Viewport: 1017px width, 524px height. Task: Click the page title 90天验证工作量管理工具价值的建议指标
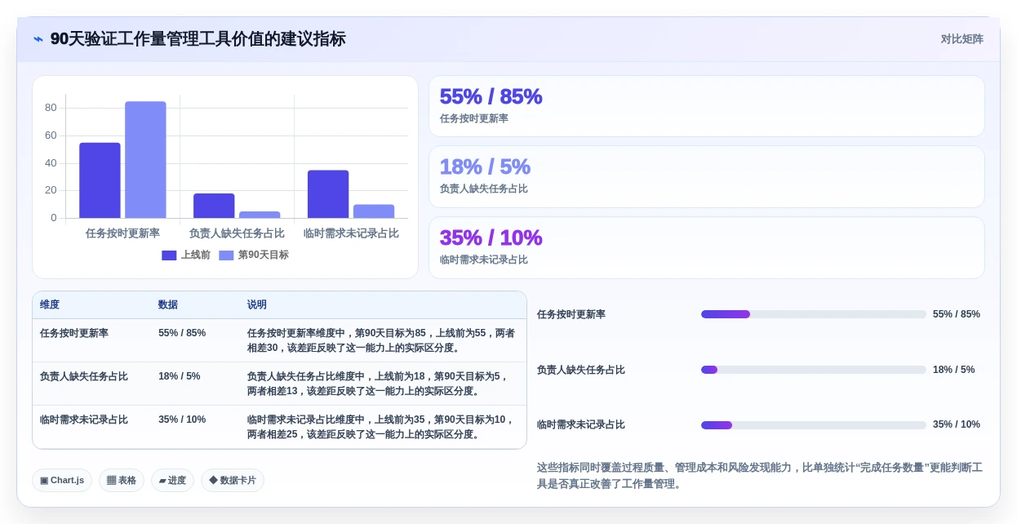(198, 39)
